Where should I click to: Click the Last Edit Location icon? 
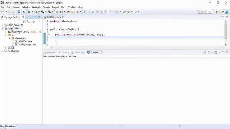pyautogui.click(x=124, y=12)
